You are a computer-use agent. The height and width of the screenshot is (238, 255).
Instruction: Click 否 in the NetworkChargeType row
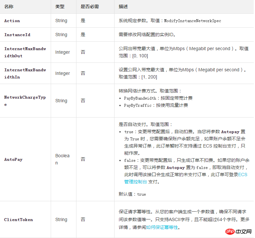pos(83,101)
